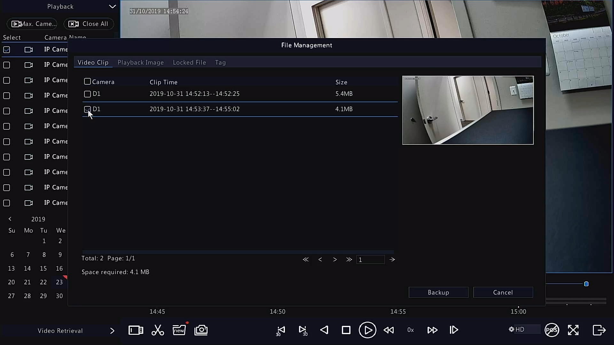Screen dimensions: 614x345
Task: Expand Video Retrieval panel chevron
Action: point(112,331)
